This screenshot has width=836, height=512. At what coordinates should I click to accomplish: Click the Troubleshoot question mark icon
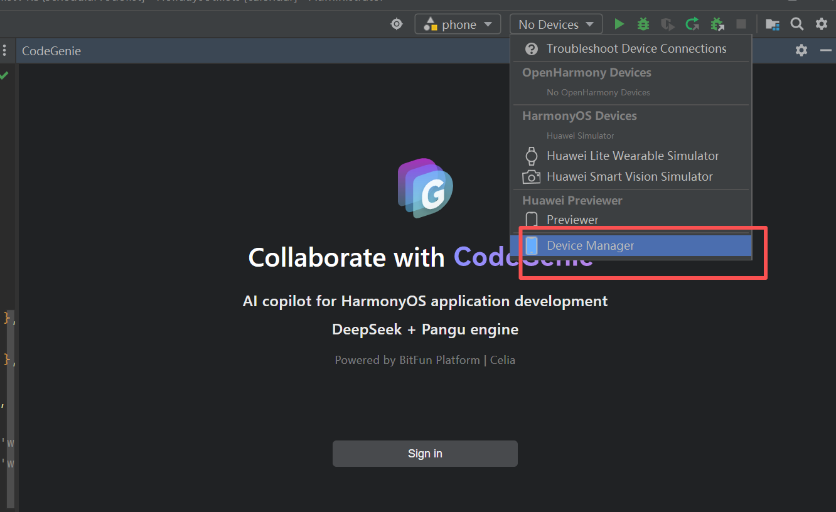532,49
